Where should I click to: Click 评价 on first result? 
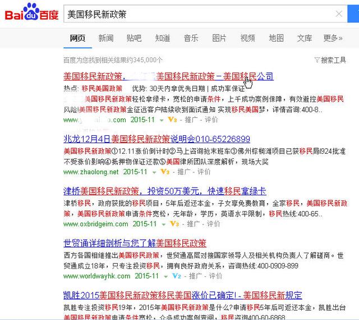pos(211,120)
